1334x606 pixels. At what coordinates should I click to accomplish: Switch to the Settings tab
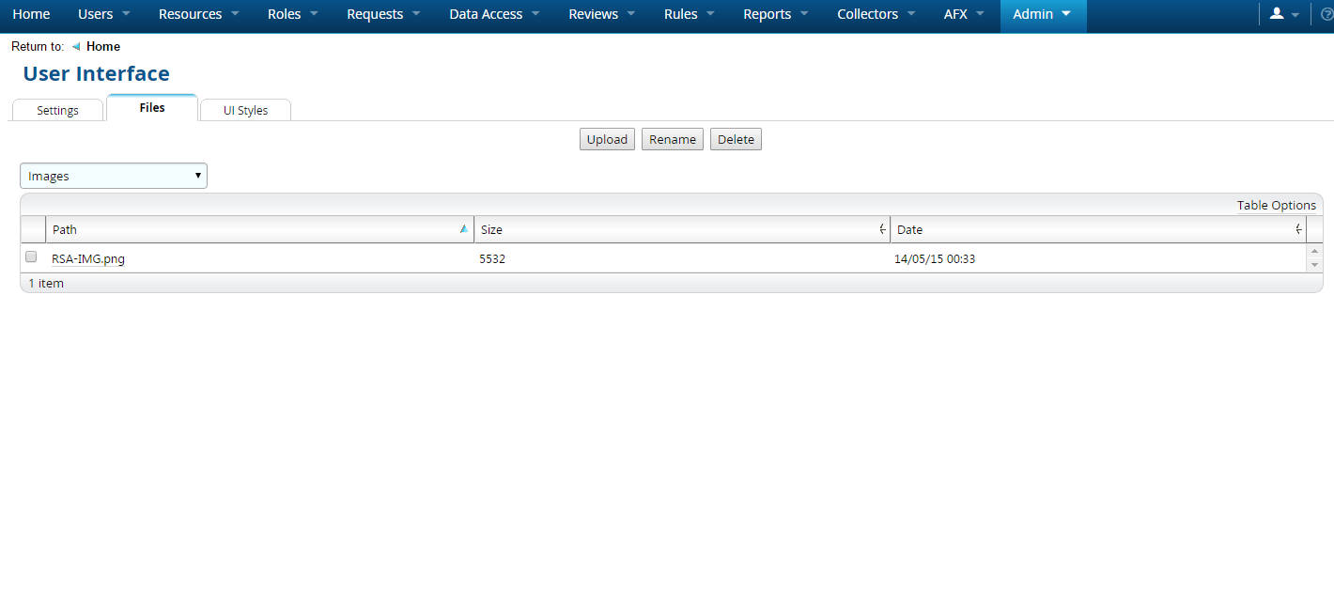[57, 110]
